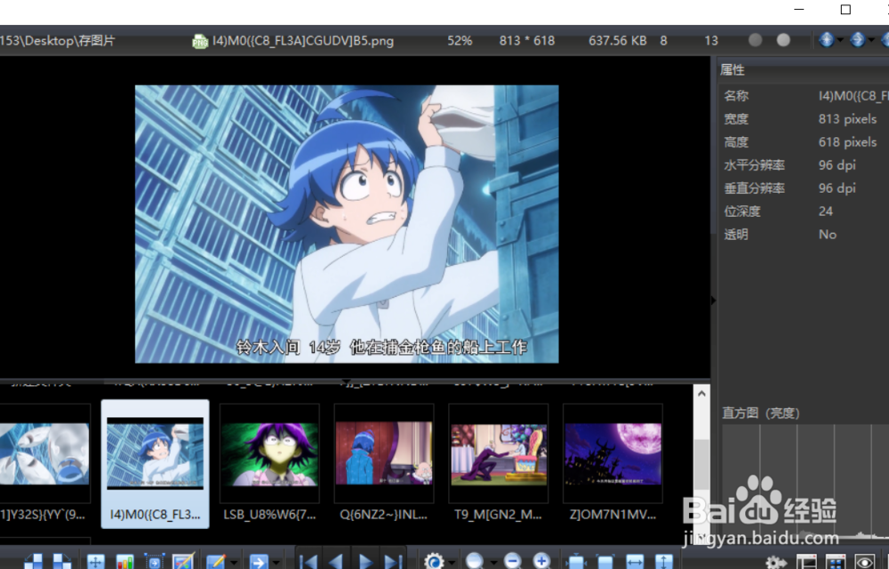Click the framed selection icon next to histogram icon
Screen dimensions: 889x569
tap(154, 562)
